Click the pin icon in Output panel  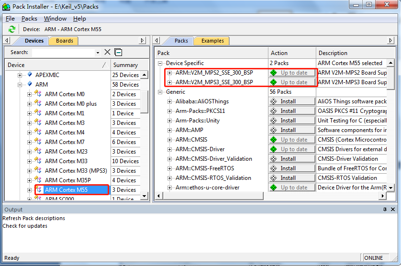tap(385, 210)
